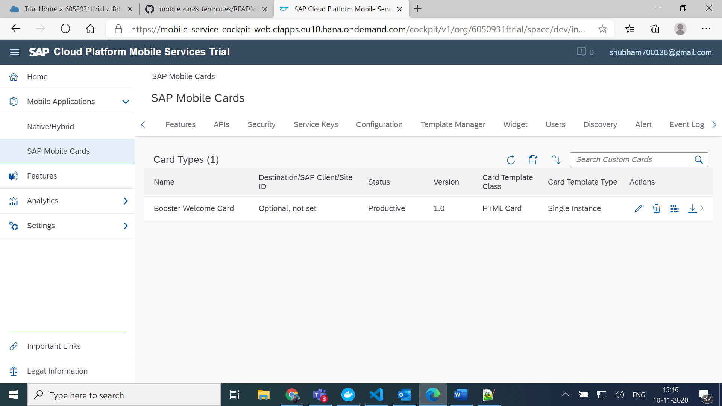Open the navigation hamburger menu
This screenshot has height=406, width=722.
[15, 52]
